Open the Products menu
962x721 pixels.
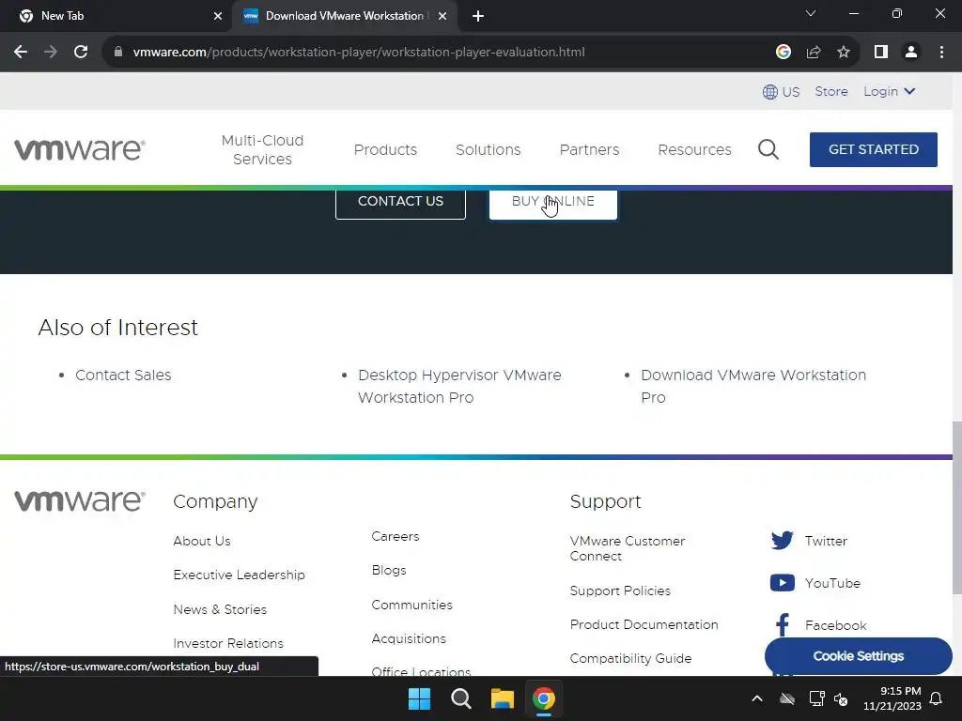coord(385,149)
